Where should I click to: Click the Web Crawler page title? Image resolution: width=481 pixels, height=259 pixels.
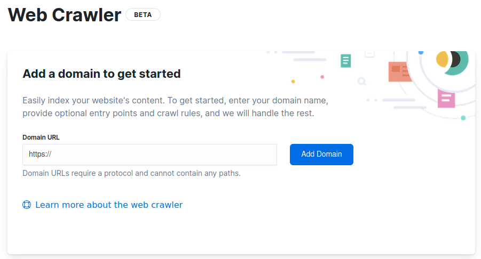(x=65, y=15)
